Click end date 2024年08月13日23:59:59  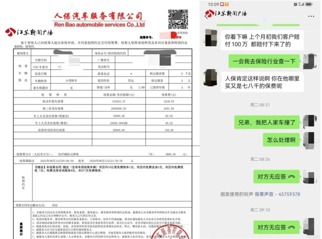[x=106, y=161]
